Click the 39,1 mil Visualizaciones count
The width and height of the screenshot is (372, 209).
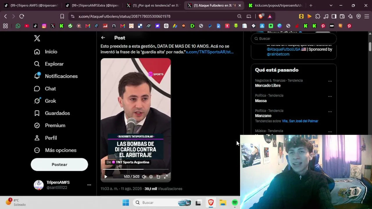163,189
